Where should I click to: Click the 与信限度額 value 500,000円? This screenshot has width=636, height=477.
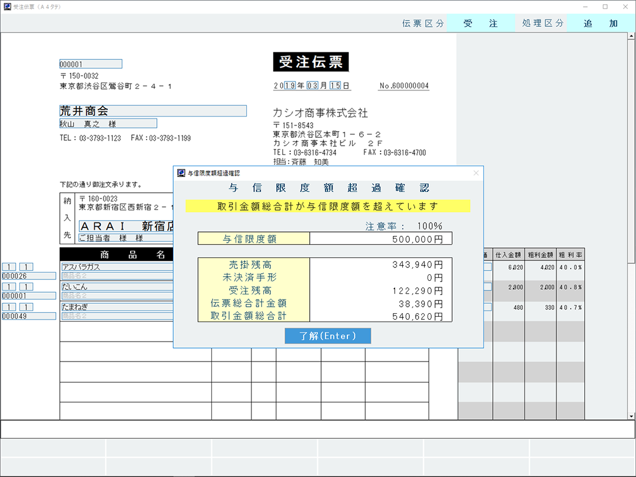(x=418, y=239)
